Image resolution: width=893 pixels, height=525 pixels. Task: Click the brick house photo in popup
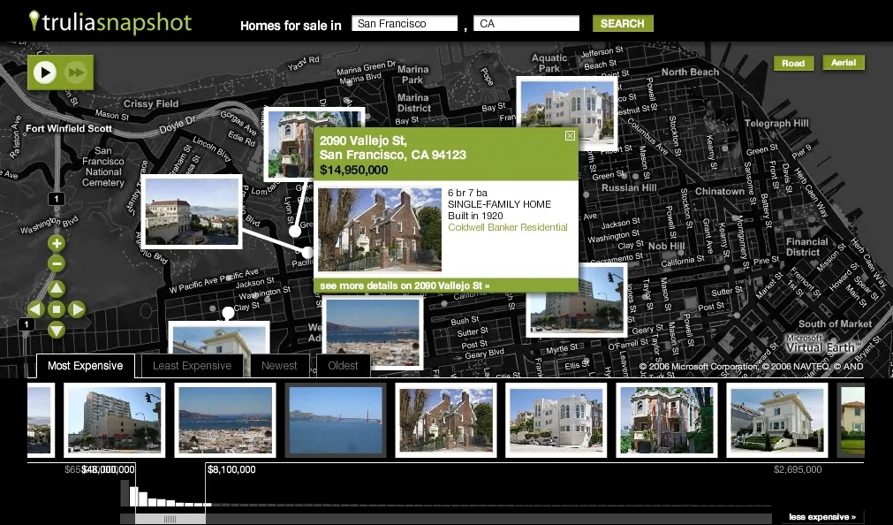[379, 230]
